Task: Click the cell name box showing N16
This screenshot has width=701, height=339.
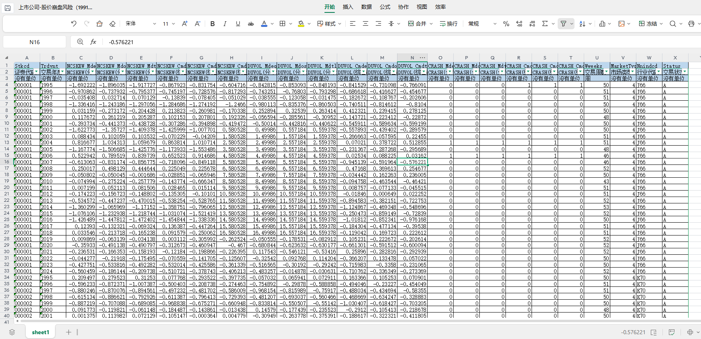Action: coord(35,42)
